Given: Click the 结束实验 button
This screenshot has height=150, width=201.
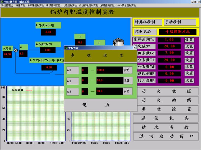Looking at the screenshot, I should pos(166,127).
